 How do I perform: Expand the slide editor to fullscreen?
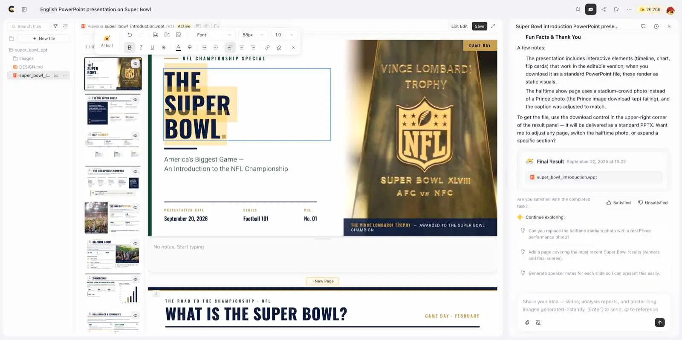(493, 26)
